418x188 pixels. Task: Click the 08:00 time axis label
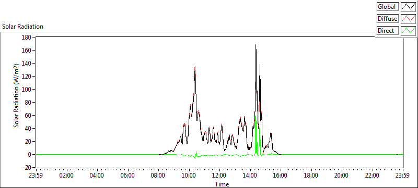(x=158, y=176)
